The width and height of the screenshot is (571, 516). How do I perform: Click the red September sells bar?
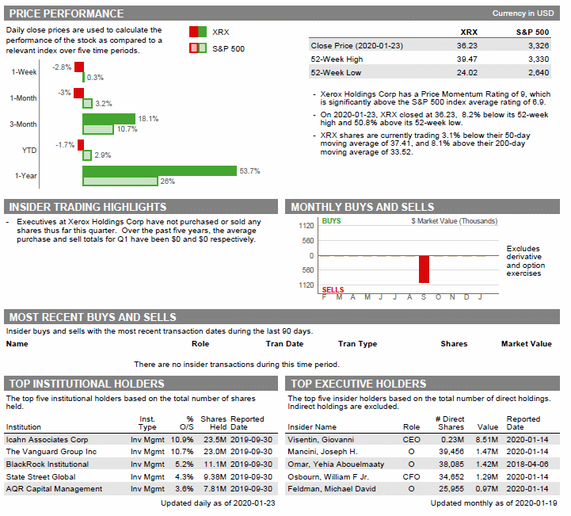click(x=424, y=269)
